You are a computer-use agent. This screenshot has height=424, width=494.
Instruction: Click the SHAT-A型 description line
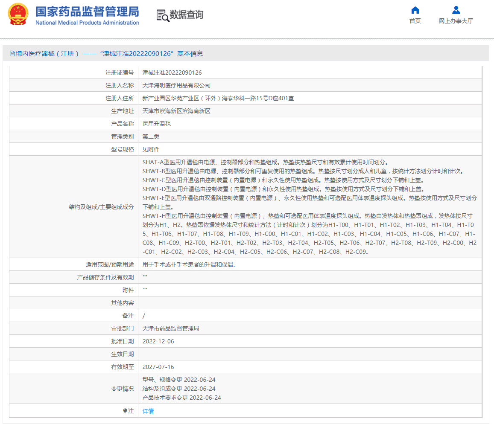tap(266, 162)
